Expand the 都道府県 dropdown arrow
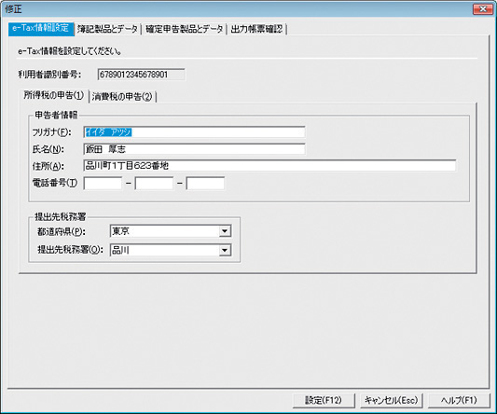497x414 pixels. [x=225, y=231]
